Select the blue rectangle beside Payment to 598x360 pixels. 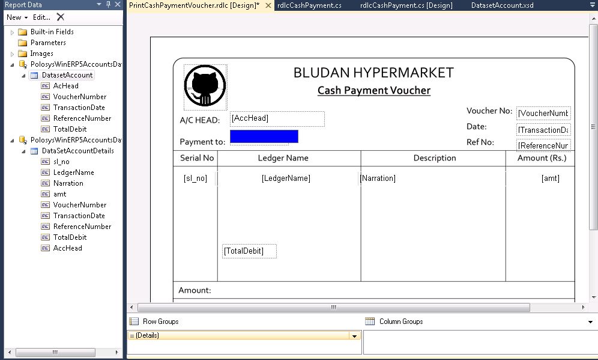click(x=264, y=136)
